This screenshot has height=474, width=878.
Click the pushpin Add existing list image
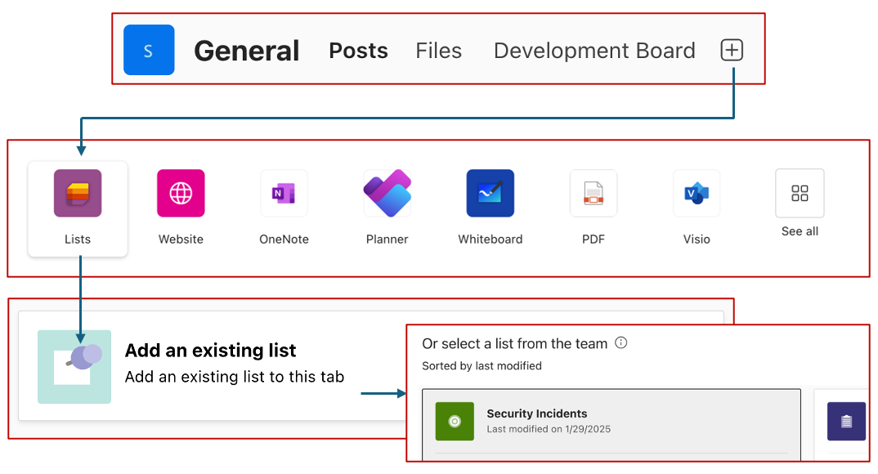click(x=74, y=367)
